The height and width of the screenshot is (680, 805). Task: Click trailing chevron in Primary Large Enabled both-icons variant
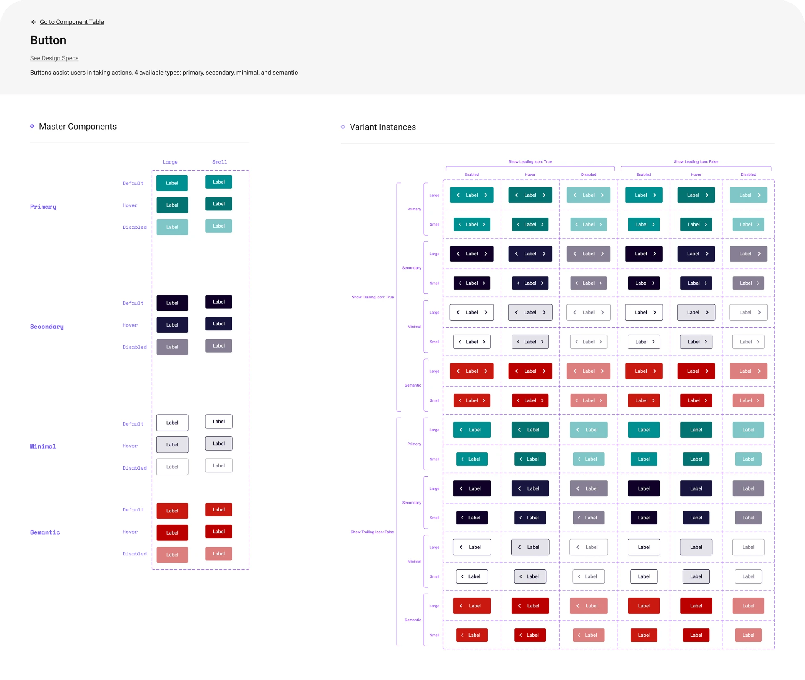tap(486, 195)
